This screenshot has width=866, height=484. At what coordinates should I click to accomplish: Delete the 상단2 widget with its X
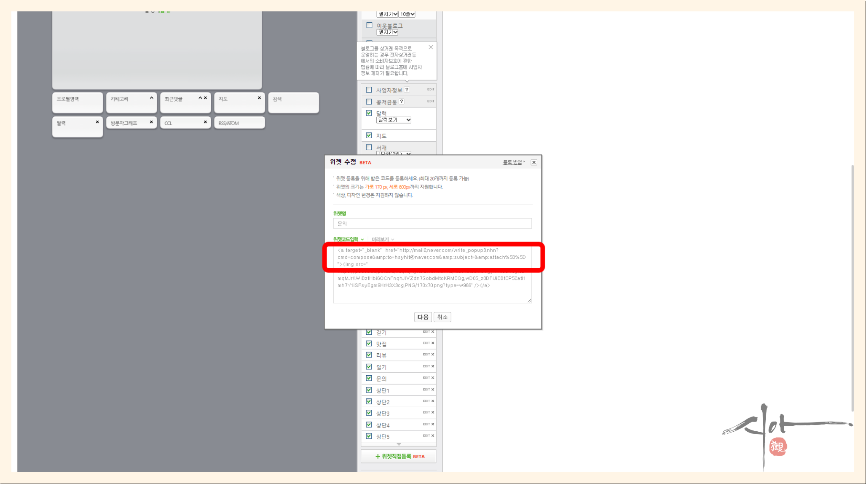433,401
